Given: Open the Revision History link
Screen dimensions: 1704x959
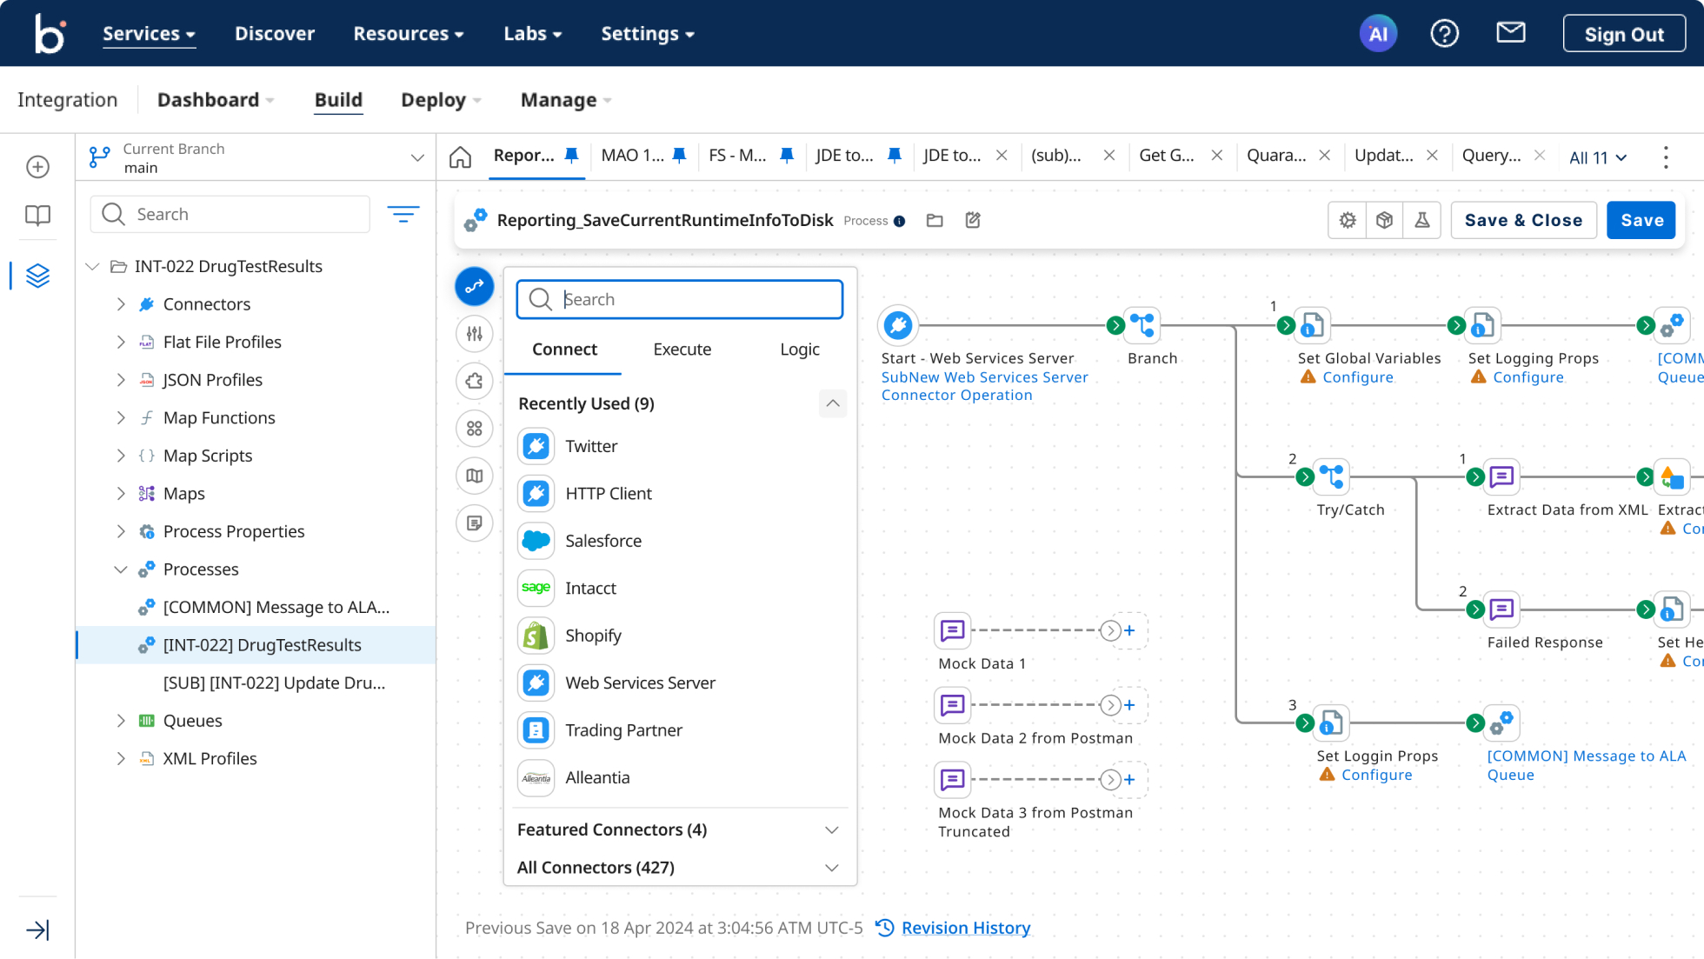Looking at the screenshot, I should (x=965, y=929).
